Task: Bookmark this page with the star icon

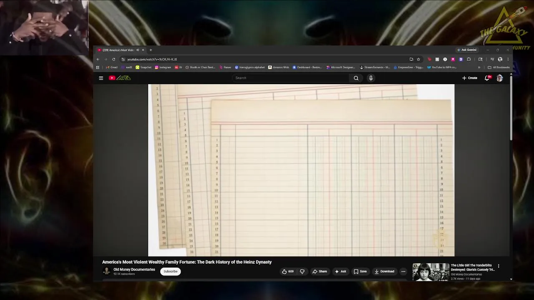Action: click(x=418, y=59)
